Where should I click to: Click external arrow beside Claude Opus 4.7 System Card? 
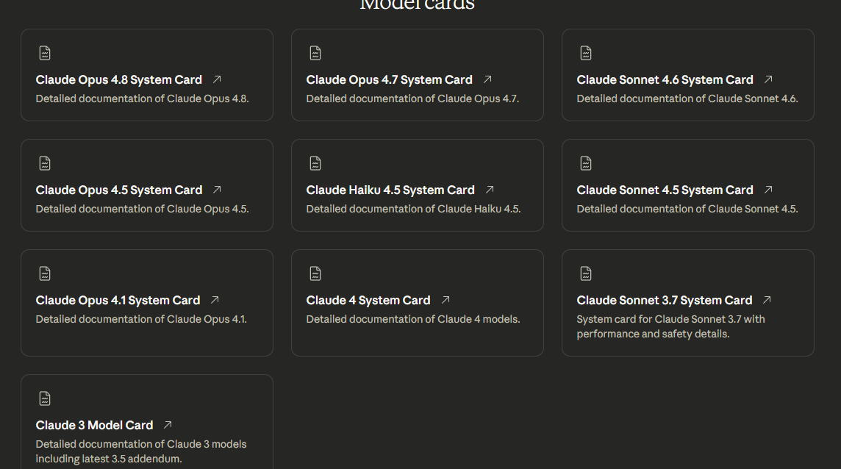pos(487,79)
